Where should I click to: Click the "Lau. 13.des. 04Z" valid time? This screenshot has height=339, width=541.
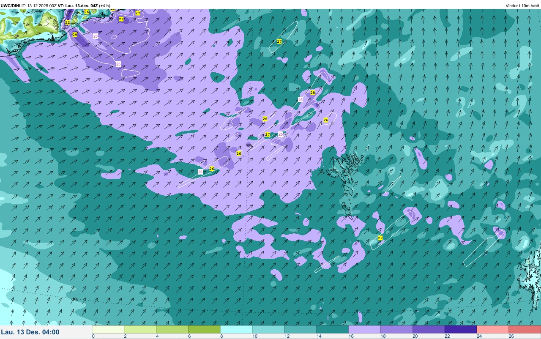click(x=82, y=6)
